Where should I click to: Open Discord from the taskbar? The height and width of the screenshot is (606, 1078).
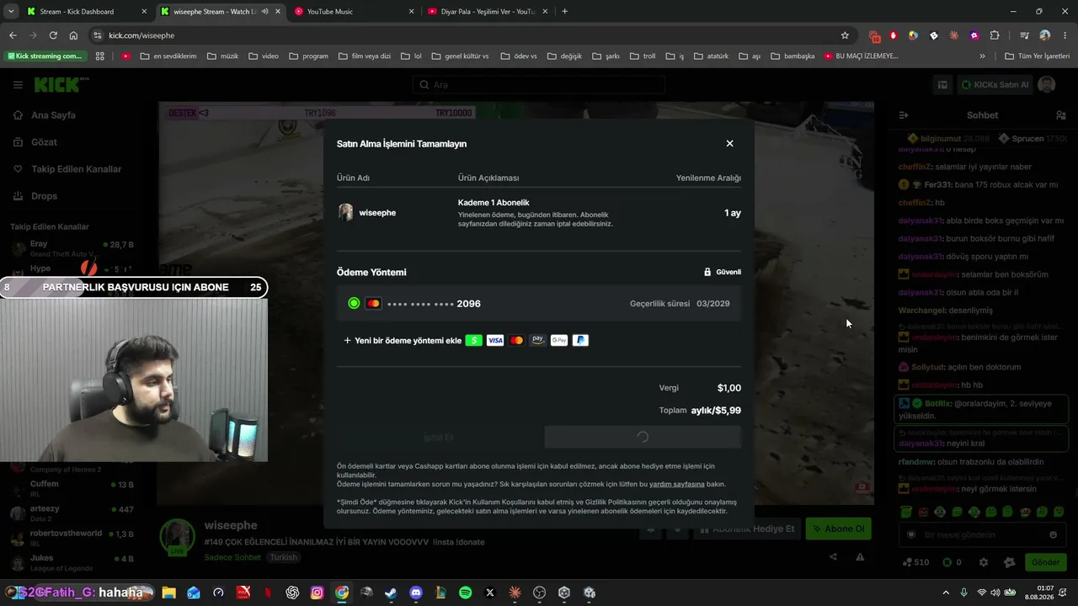click(415, 593)
